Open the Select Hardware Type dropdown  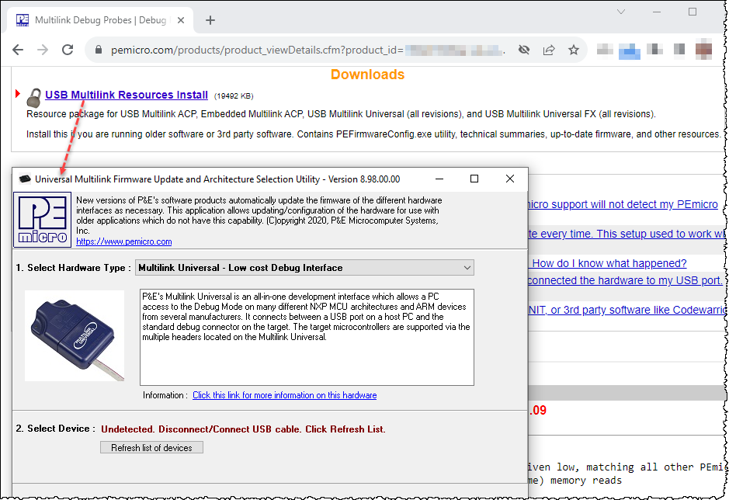[467, 267]
